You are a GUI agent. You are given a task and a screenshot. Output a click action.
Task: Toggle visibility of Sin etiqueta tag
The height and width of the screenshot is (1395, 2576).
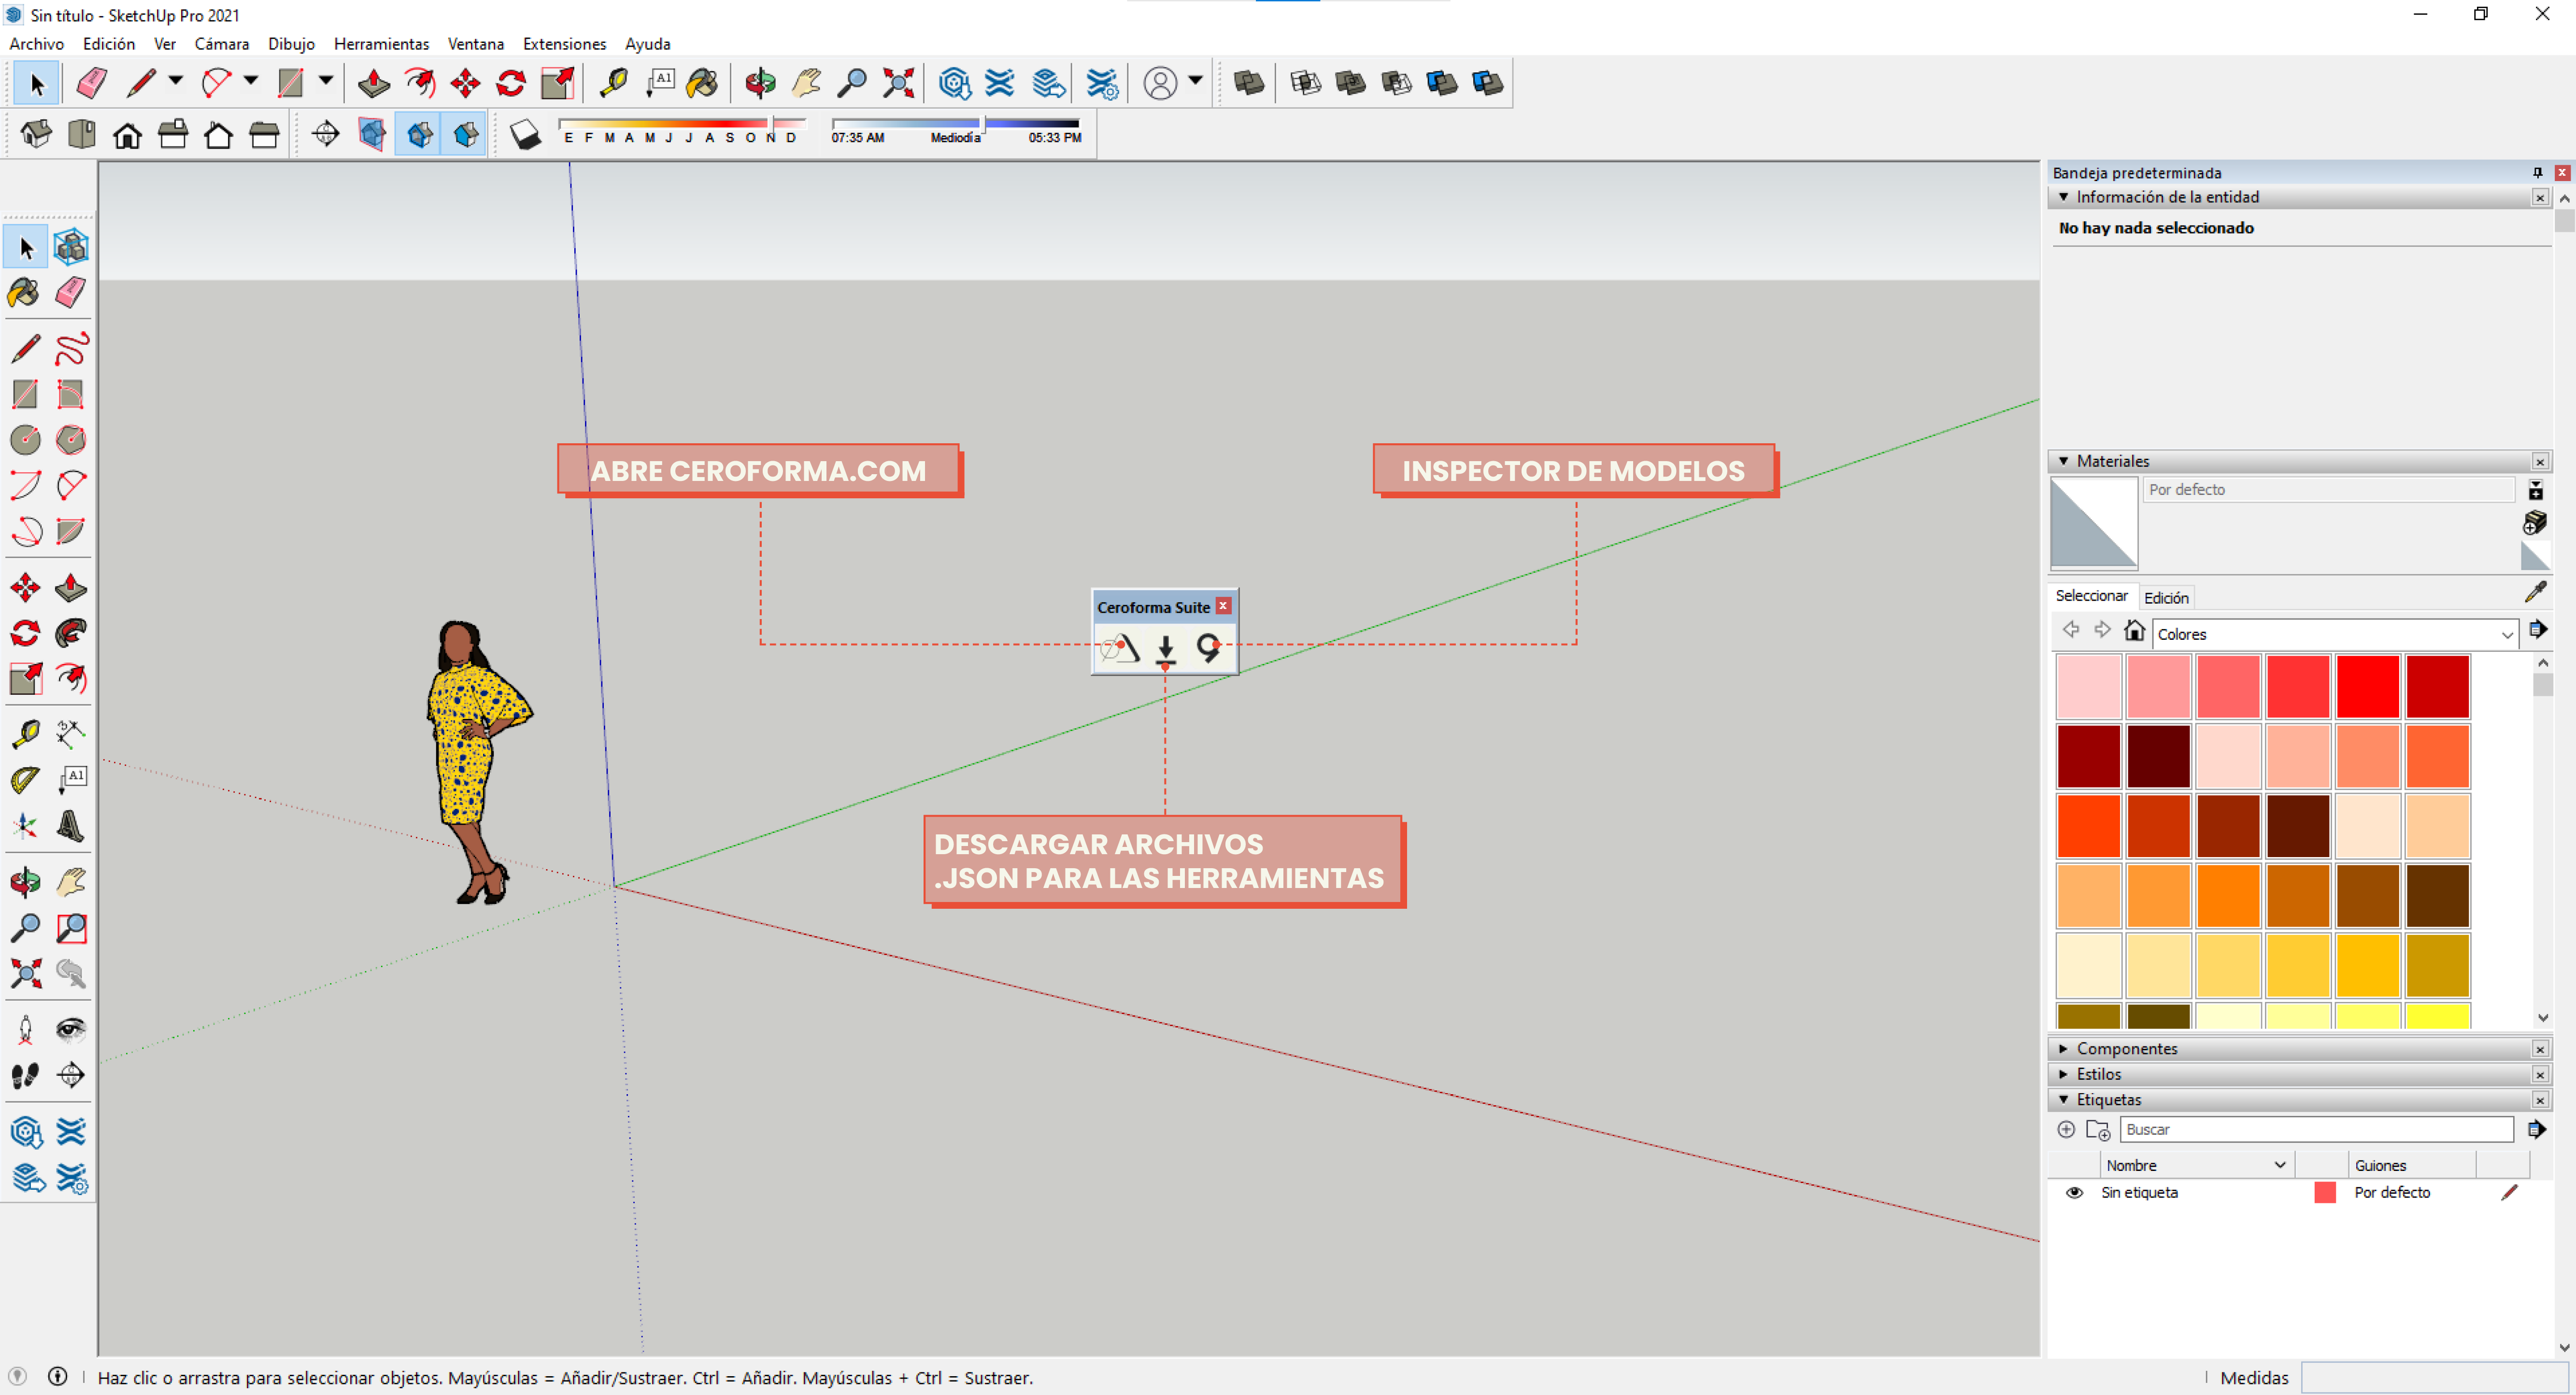click(2074, 1192)
